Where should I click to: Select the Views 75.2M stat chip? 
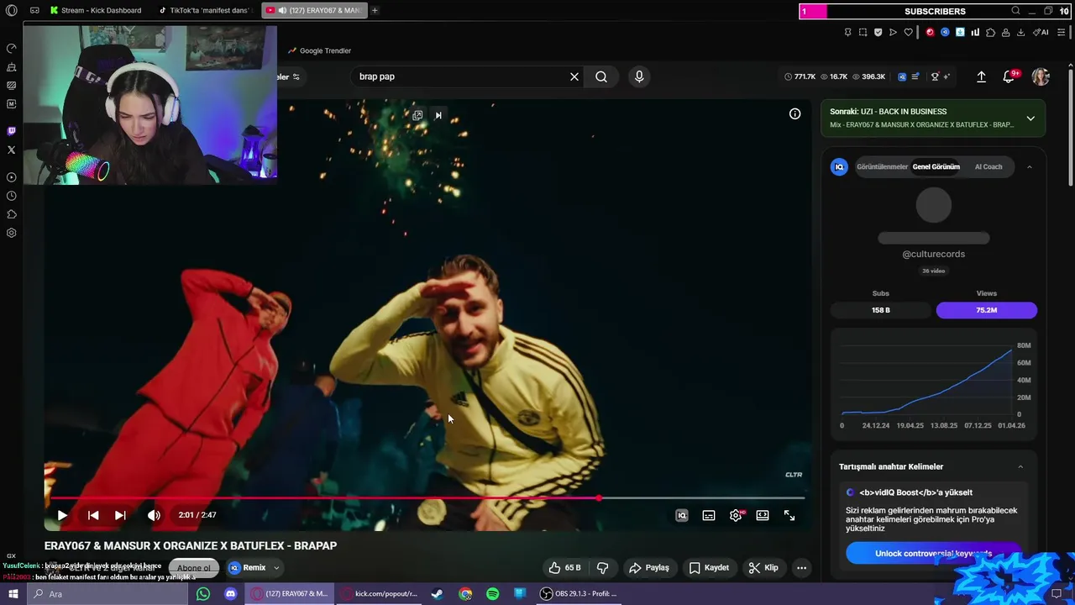[987, 310]
